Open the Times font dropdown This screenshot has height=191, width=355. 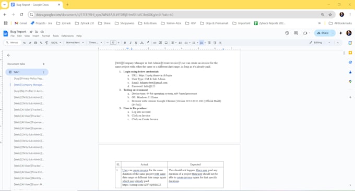pyautogui.click(x=96, y=43)
